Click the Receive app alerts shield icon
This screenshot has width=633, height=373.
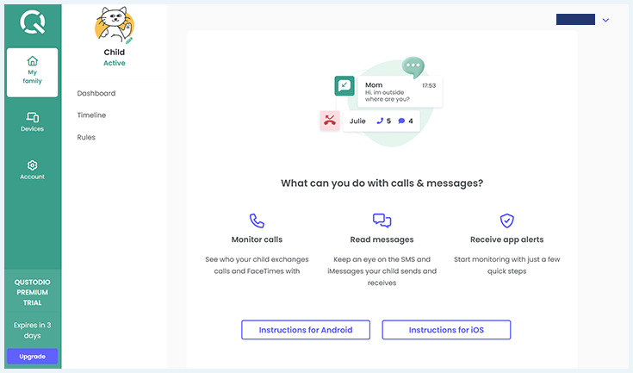tap(507, 221)
